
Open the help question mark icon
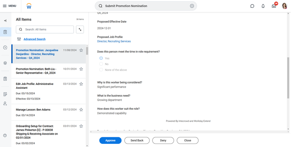pyautogui.click(x=5, y=135)
